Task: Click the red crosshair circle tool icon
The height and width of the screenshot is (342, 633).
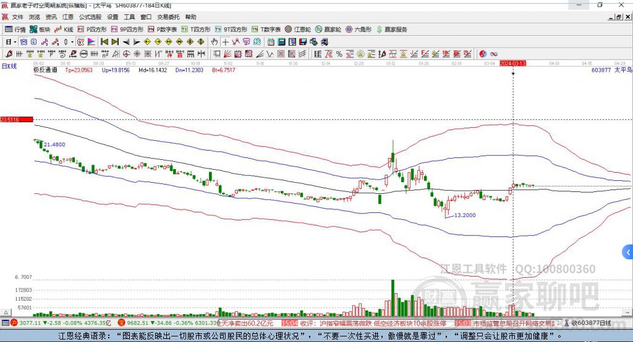Action: (126, 54)
